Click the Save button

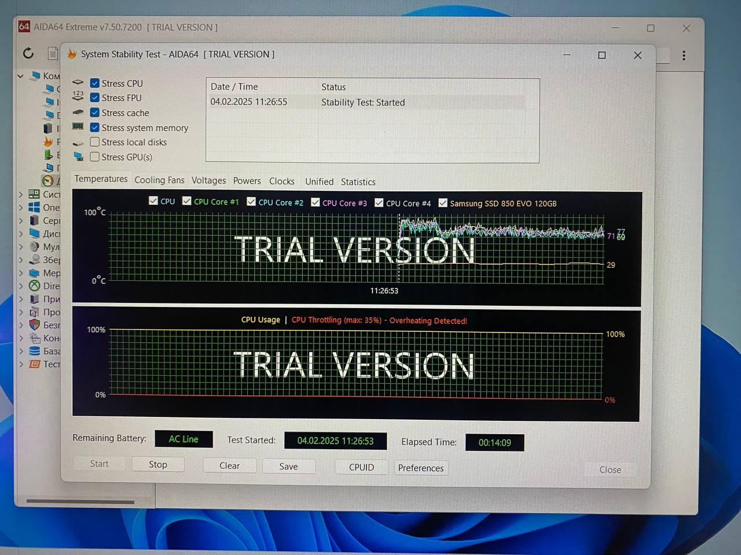coord(289,467)
